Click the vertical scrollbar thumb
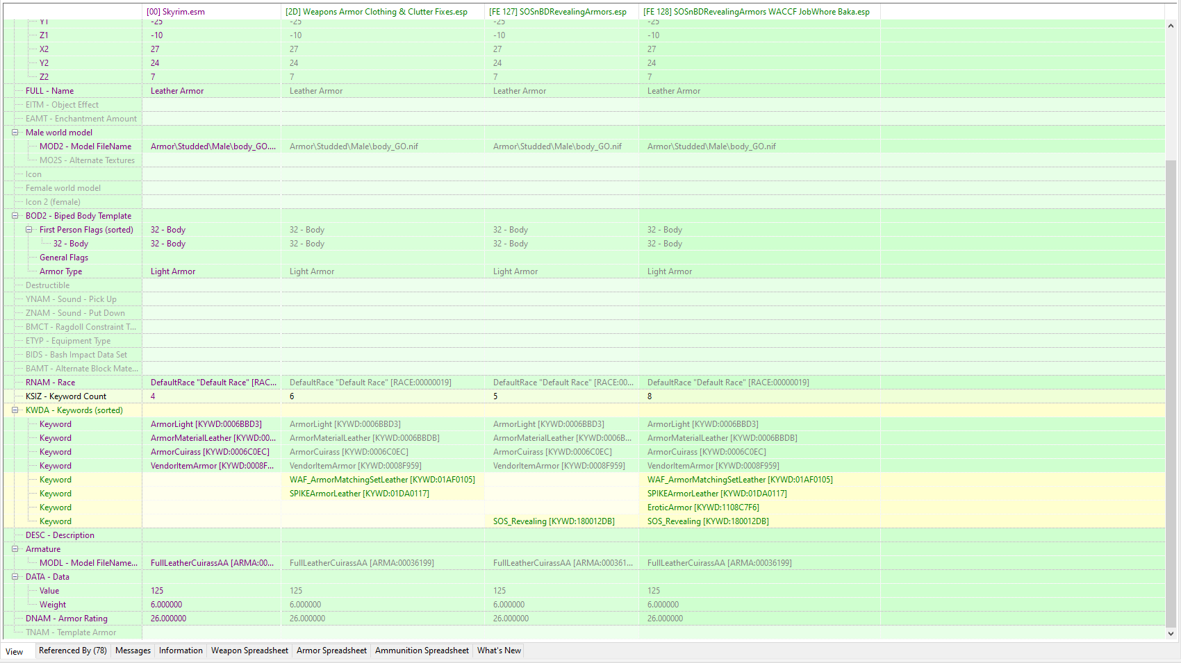 [1171, 392]
